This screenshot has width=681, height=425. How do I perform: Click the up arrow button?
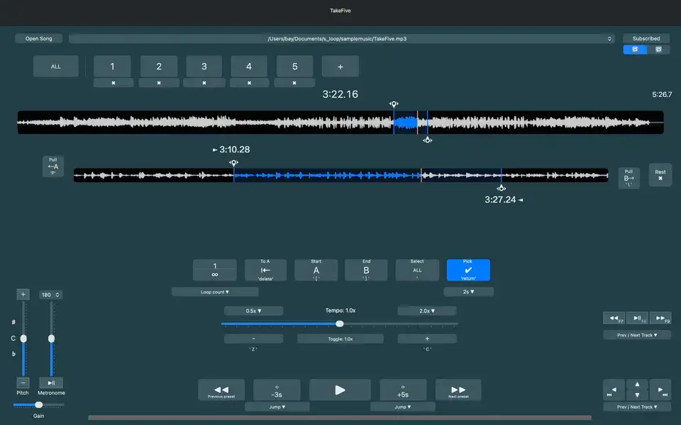[x=637, y=384]
